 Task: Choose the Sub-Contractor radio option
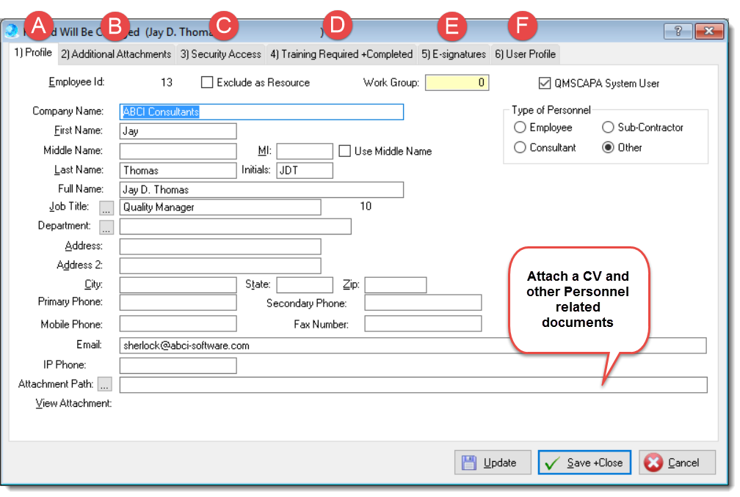pyautogui.click(x=608, y=128)
